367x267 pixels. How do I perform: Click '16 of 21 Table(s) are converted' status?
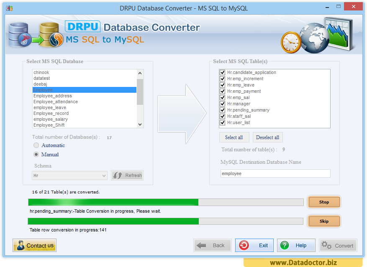[66, 192]
